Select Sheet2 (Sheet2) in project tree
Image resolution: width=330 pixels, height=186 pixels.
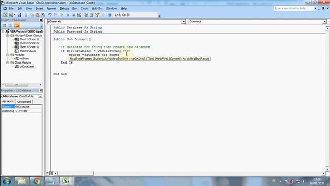coord(29,43)
